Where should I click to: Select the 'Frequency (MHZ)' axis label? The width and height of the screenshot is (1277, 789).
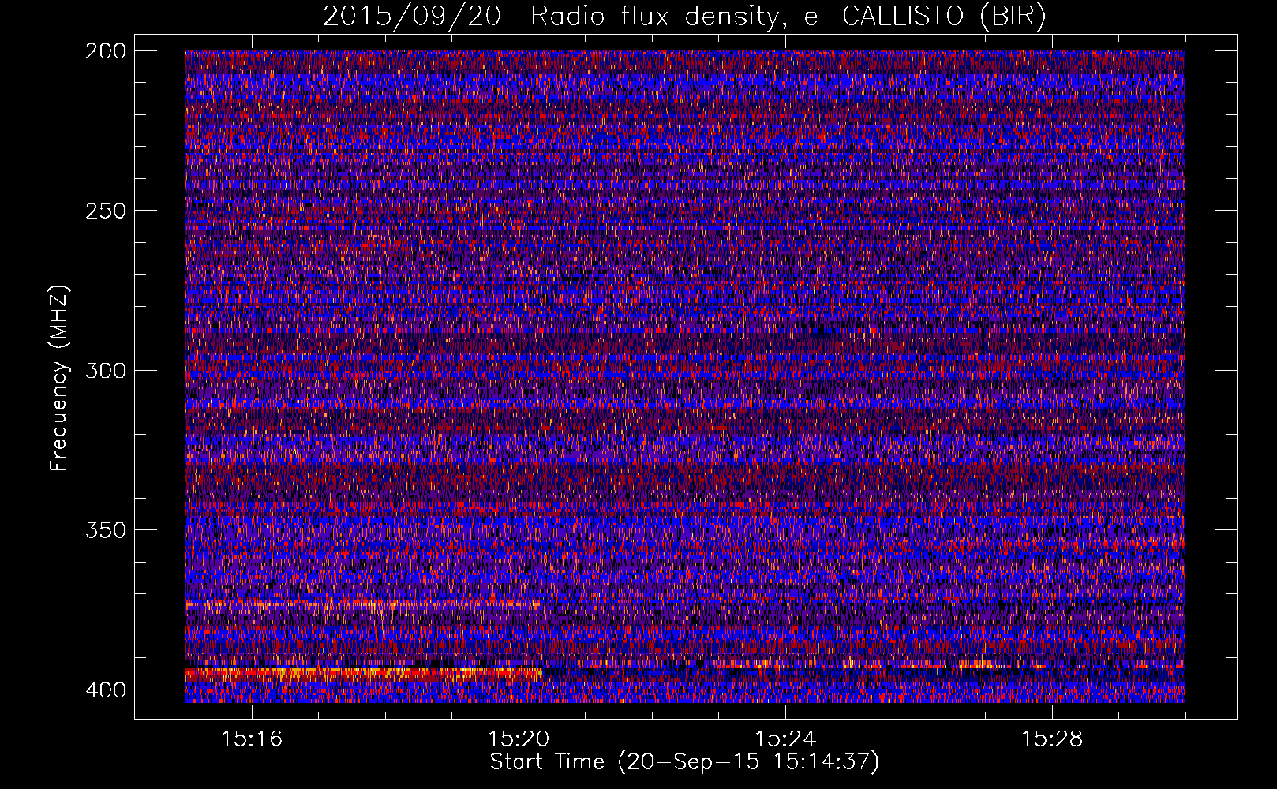coord(58,379)
